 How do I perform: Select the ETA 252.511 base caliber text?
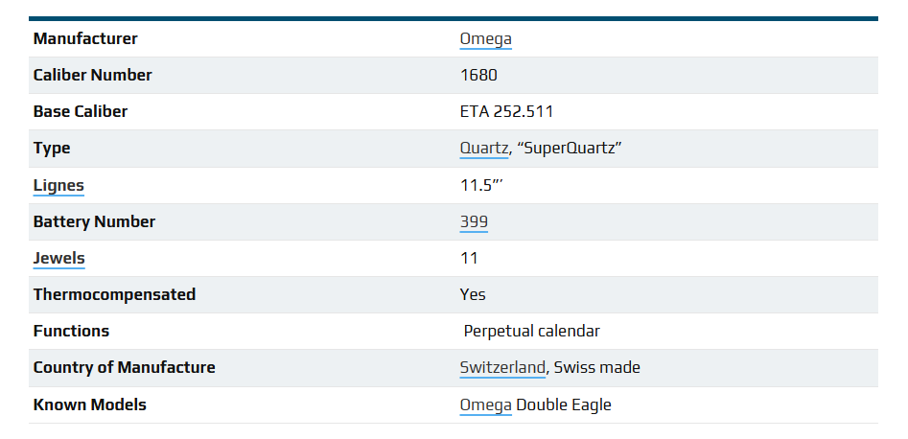[x=506, y=112]
